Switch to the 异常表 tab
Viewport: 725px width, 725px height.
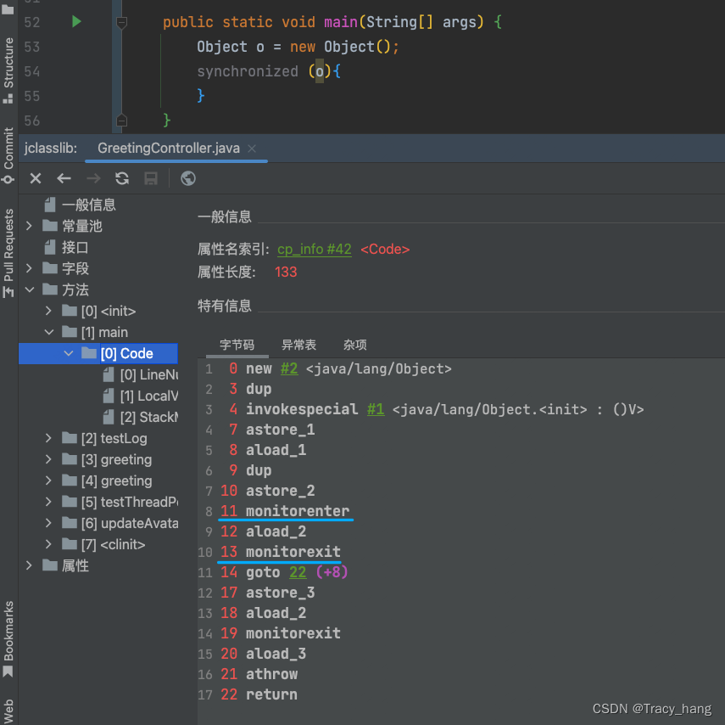298,345
